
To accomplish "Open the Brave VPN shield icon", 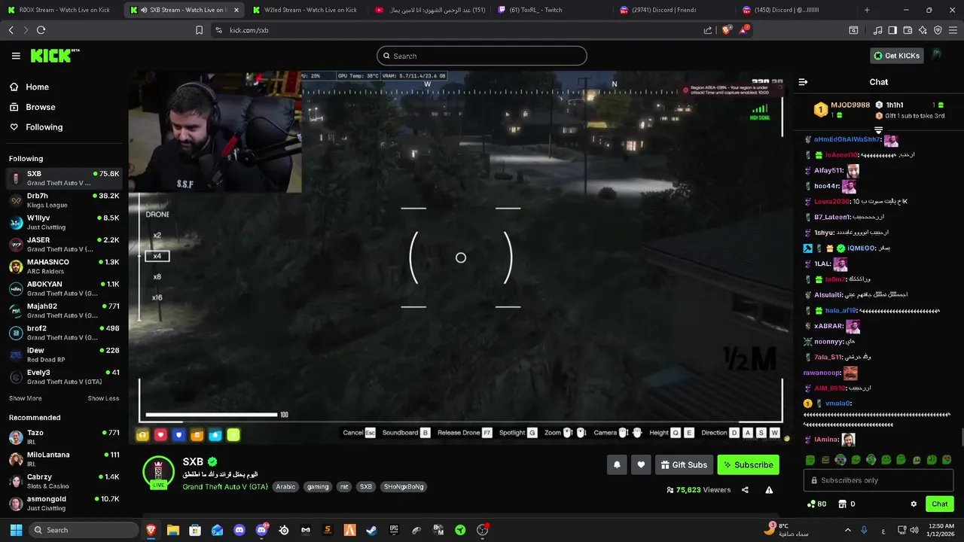I will [938, 30].
